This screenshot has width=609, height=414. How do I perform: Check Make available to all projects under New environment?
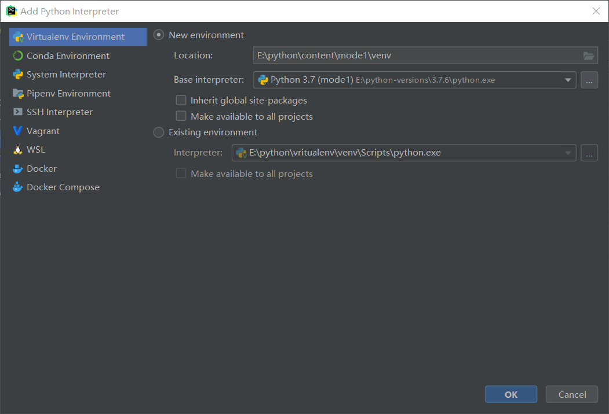(x=181, y=116)
